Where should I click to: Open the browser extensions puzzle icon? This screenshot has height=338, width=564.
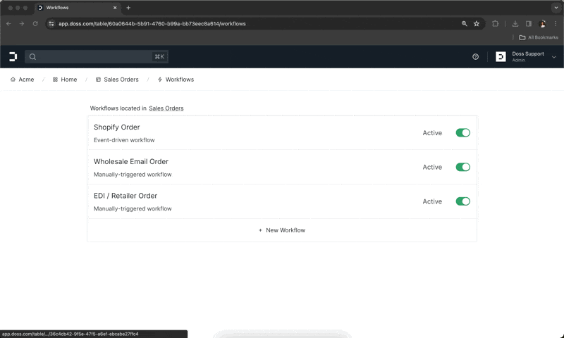click(x=496, y=23)
